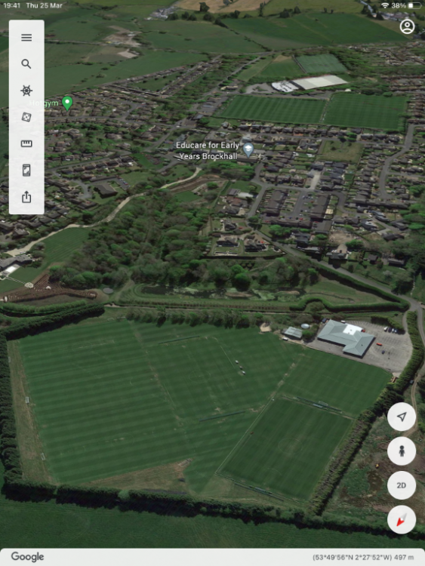The height and width of the screenshot is (566, 425).
Task: Check the battery status indicator
Action: pos(414,5)
